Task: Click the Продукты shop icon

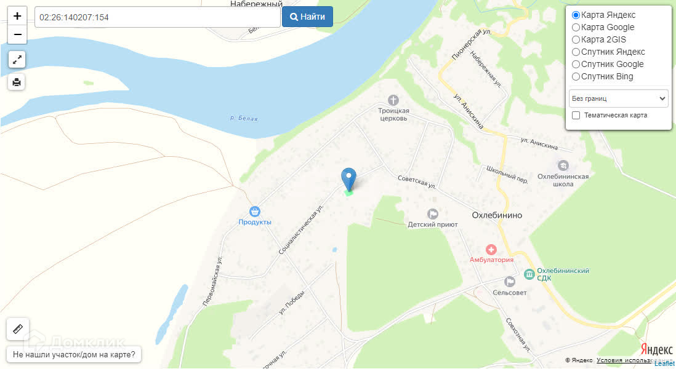Action: pyautogui.click(x=255, y=212)
